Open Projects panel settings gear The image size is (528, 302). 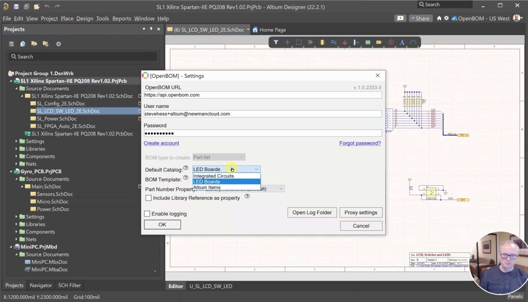[x=58, y=44]
